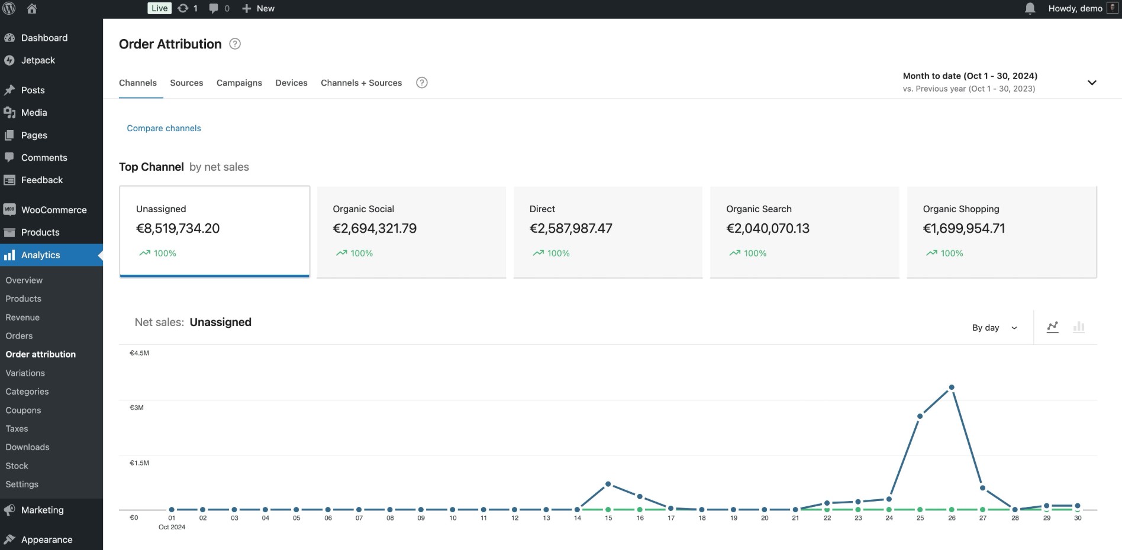The width and height of the screenshot is (1122, 550).
Task: Open the comments moderation icon in admin bar
Action: [214, 8]
